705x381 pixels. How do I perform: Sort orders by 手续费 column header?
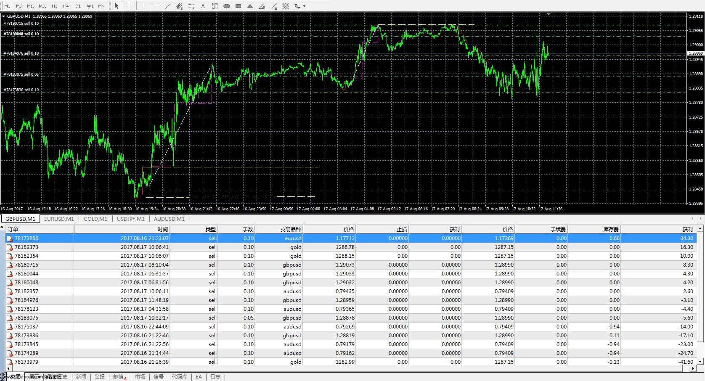click(x=541, y=229)
